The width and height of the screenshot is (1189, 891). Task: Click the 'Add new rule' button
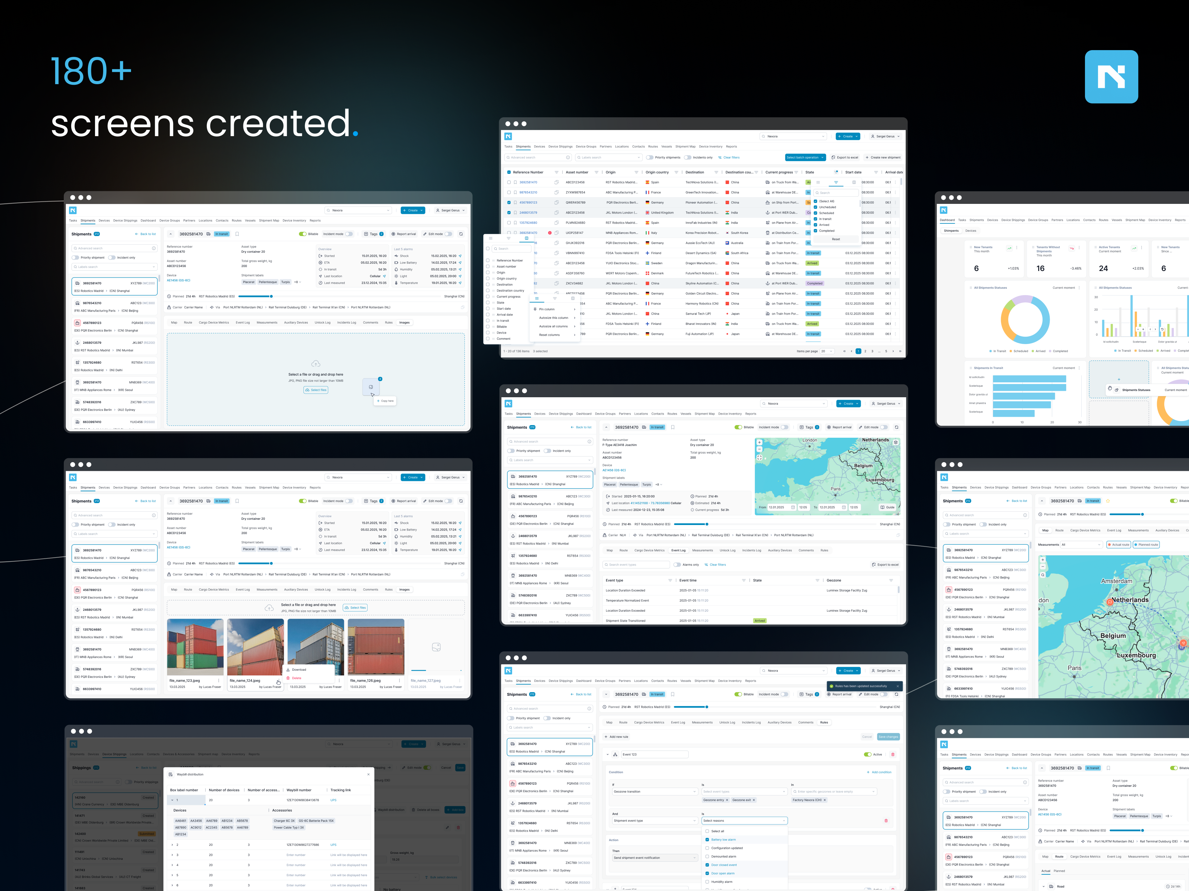[616, 737]
